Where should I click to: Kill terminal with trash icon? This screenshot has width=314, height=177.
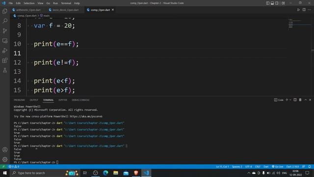click(300, 100)
